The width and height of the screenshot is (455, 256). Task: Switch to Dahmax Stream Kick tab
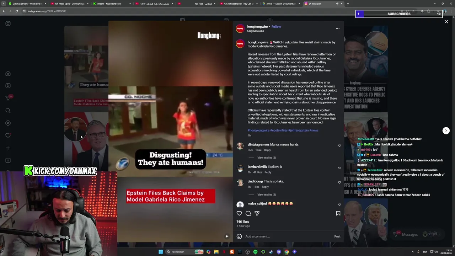tap(27, 4)
